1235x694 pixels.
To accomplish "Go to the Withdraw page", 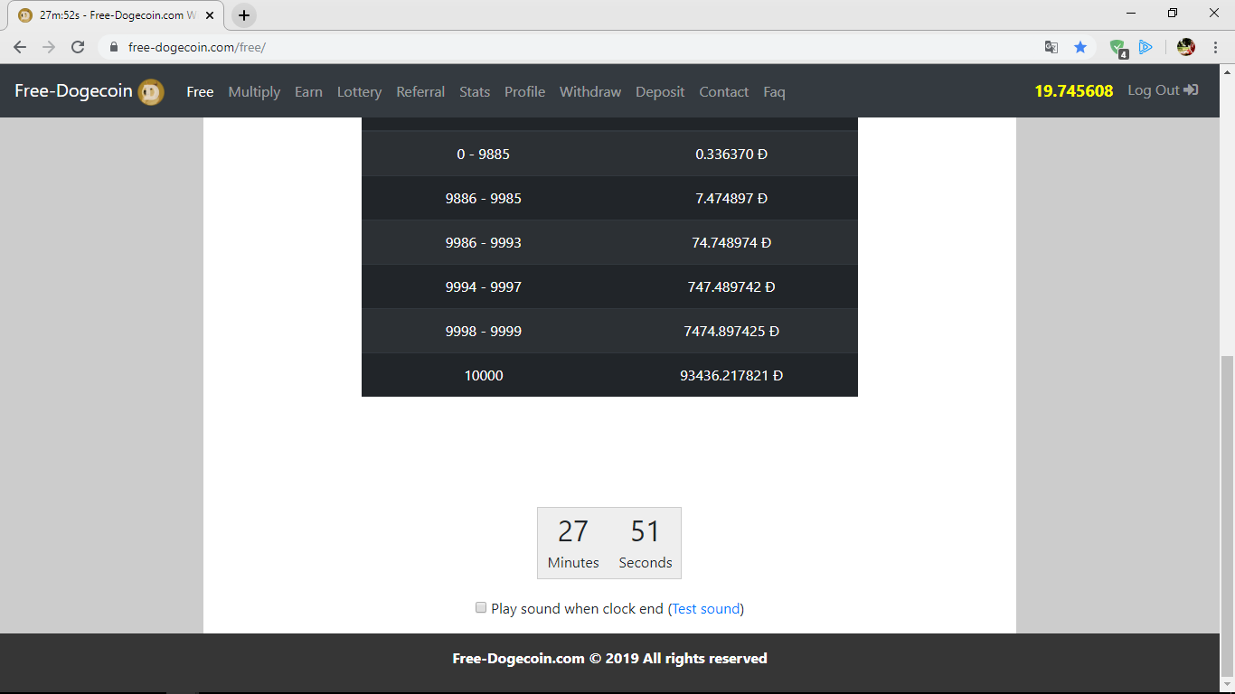I will click(590, 91).
